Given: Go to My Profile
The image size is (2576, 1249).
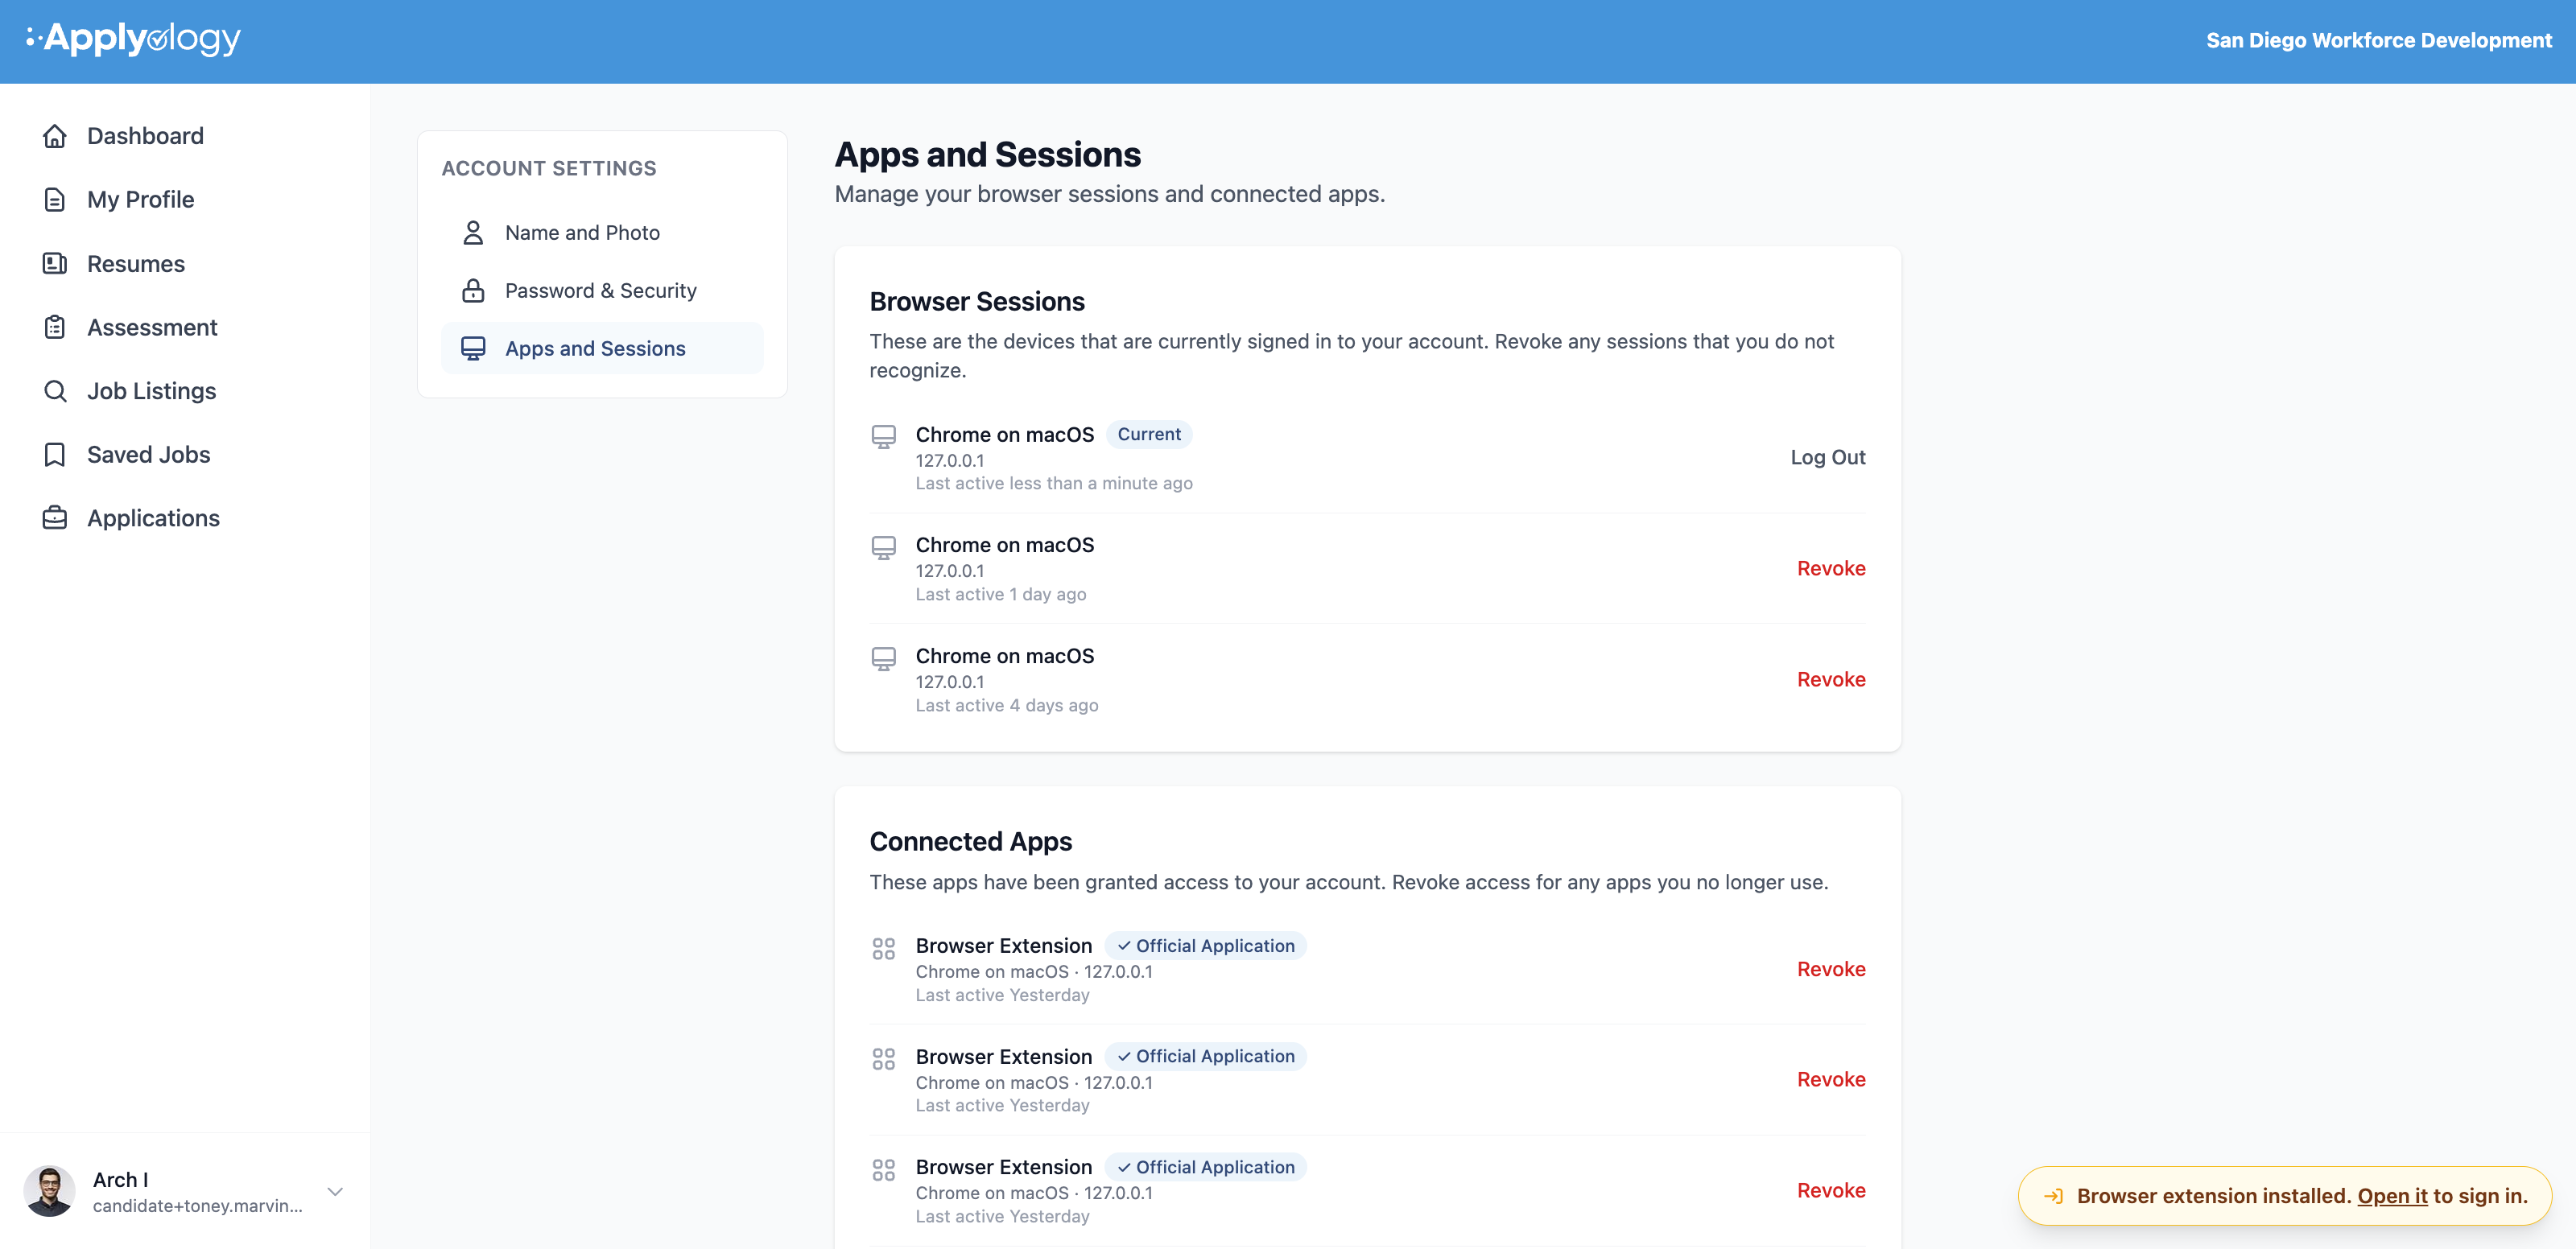Looking at the screenshot, I should tap(140, 200).
